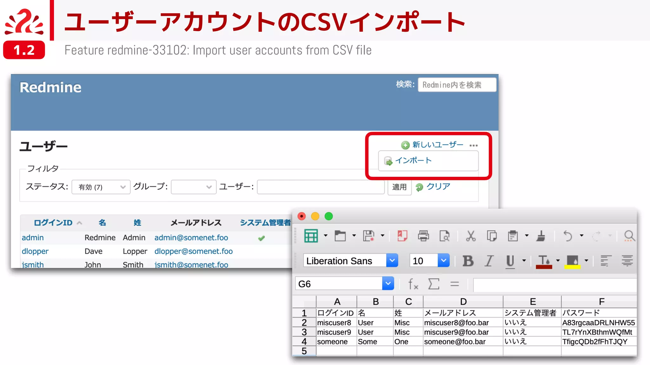Click the green clear filter icon

point(419,187)
